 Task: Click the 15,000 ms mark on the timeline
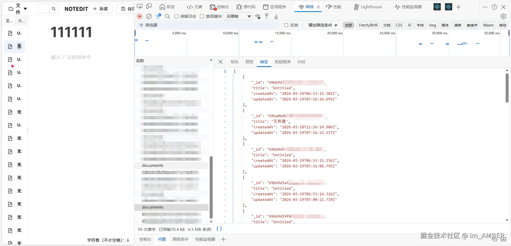point(283,33)
